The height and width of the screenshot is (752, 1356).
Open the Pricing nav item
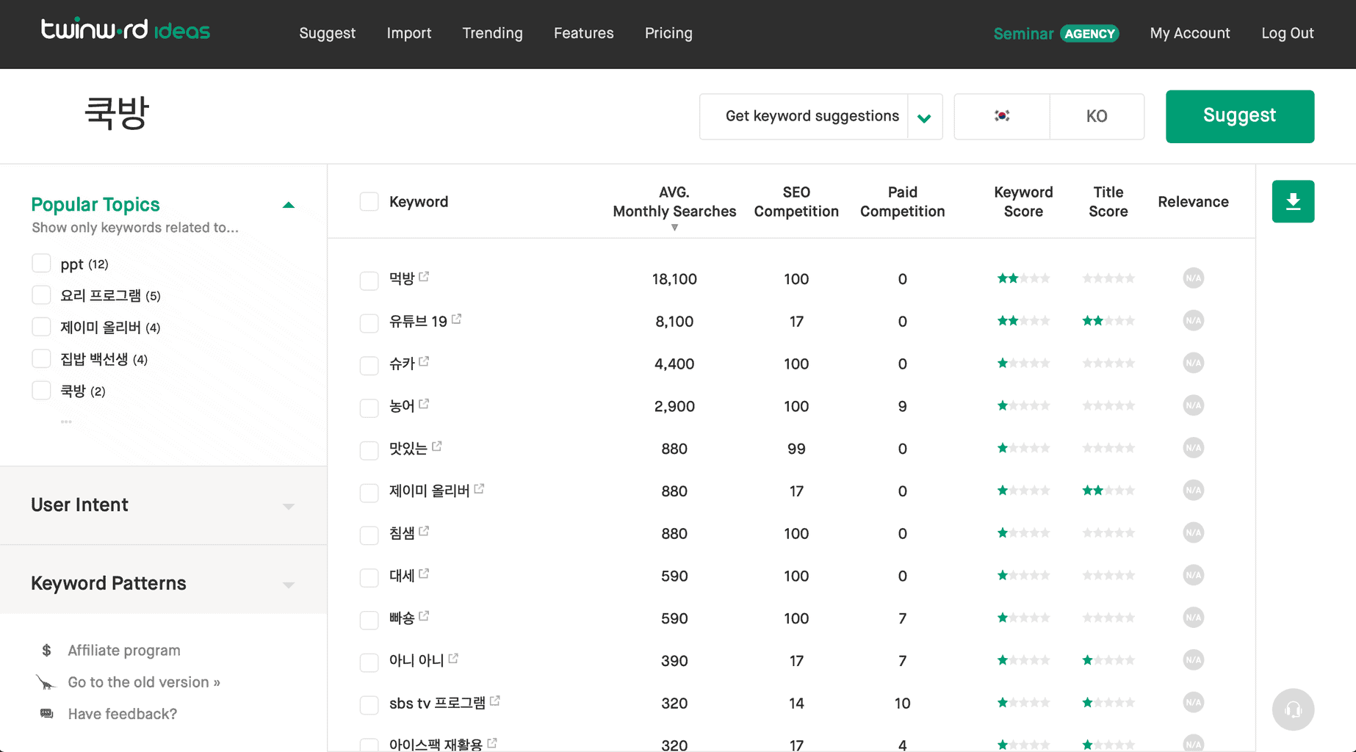[x=668, y=33]
